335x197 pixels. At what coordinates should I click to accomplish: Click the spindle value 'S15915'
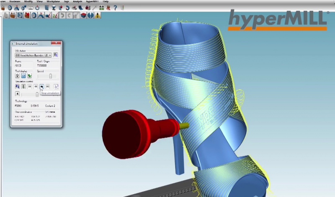[35, 106]
